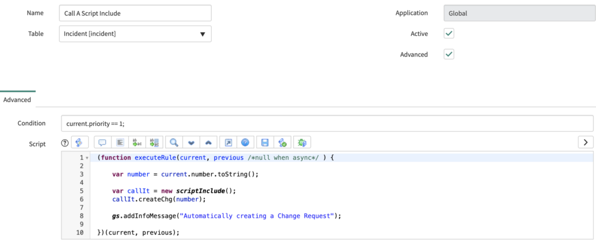Uncheck the Advanced checkbox

click(449, 54)
